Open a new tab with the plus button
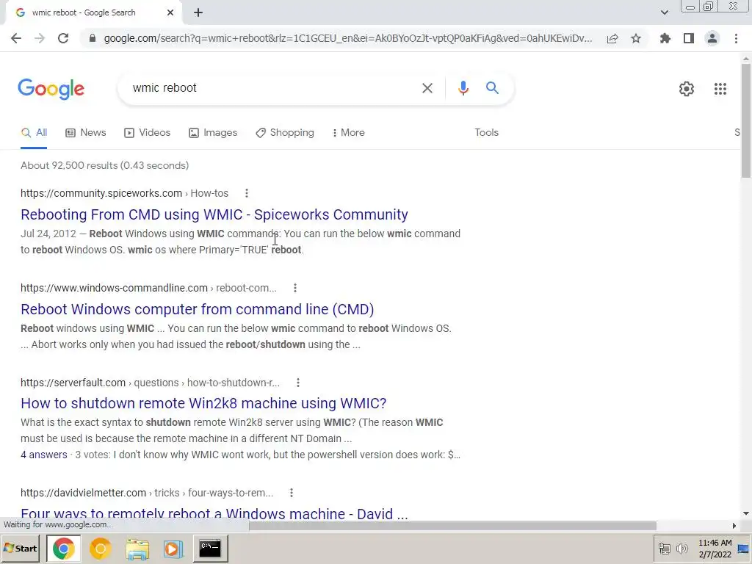This screenshot has height=564, width=752. coord(198,12)
